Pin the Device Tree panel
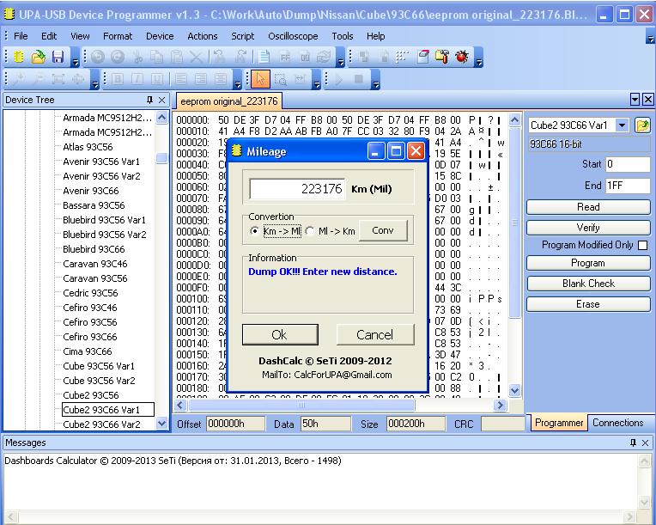 click(149, 101)
